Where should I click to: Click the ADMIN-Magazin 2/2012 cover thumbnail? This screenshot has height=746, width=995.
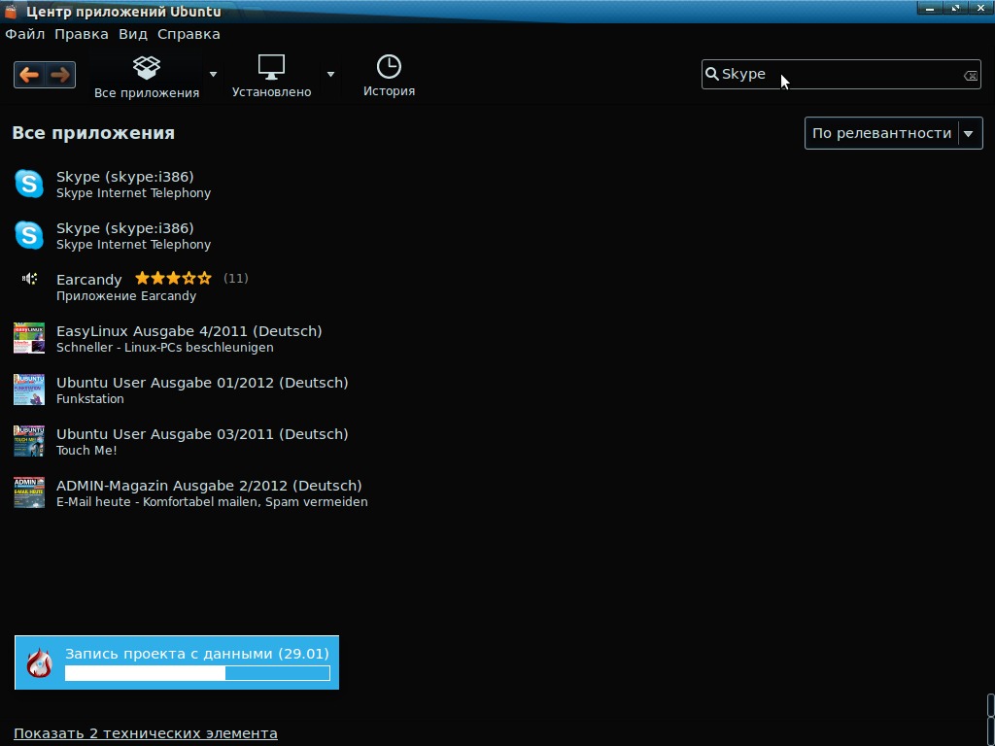click(x=29, y=492)
